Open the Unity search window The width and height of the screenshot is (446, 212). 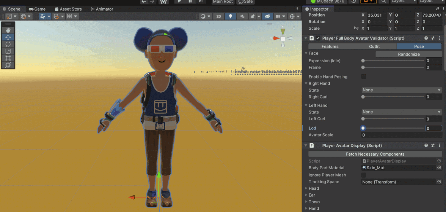click(x=384, y=2)
